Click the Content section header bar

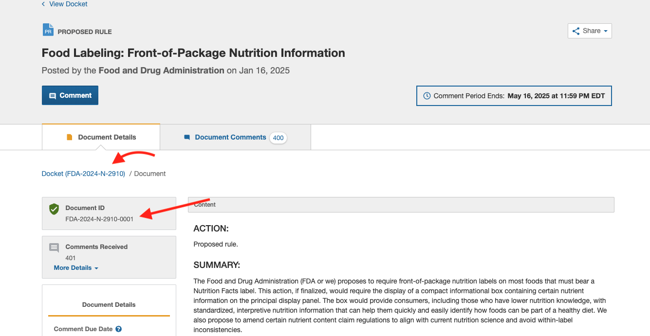pos(401,205)
